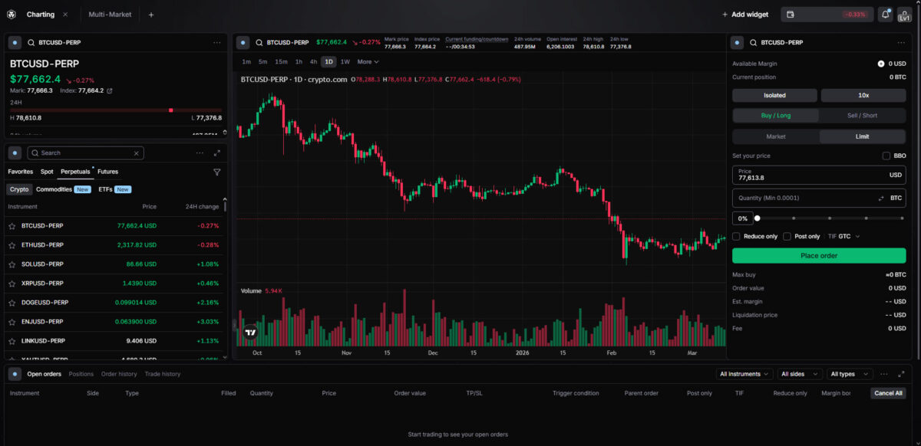Open the Favorites tab
The width and height of the screenshot is (921, 446).
(20, 172)
